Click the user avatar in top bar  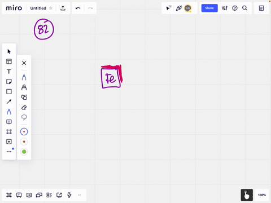point(187,8)
